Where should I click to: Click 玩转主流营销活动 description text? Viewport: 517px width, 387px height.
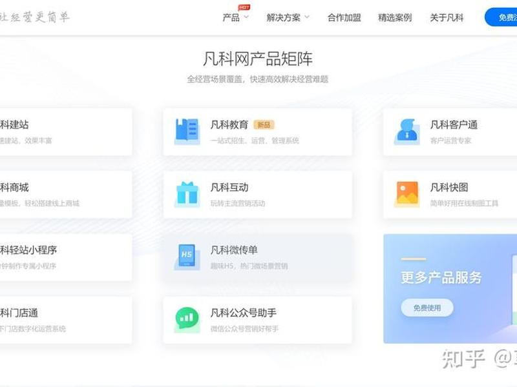(238, 203)
